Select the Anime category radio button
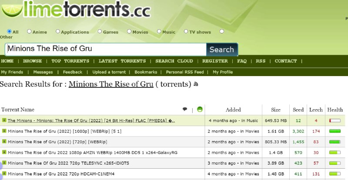 point(29,31)
